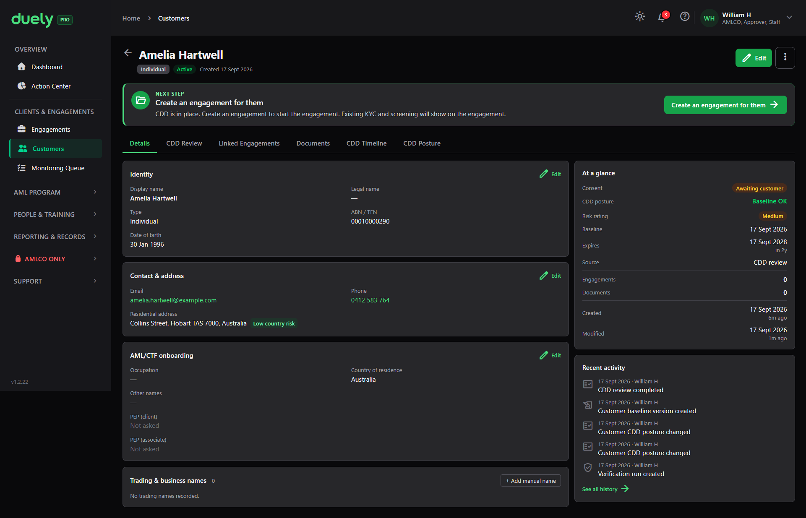Click the Medium risk rating badge
Screen dimensions: 806x518
tap(772, 216)
